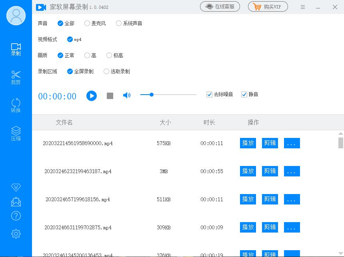Edit (剪辑) the 309KB recording
Screen dimensions: 344x257
(x=270, y=227)
